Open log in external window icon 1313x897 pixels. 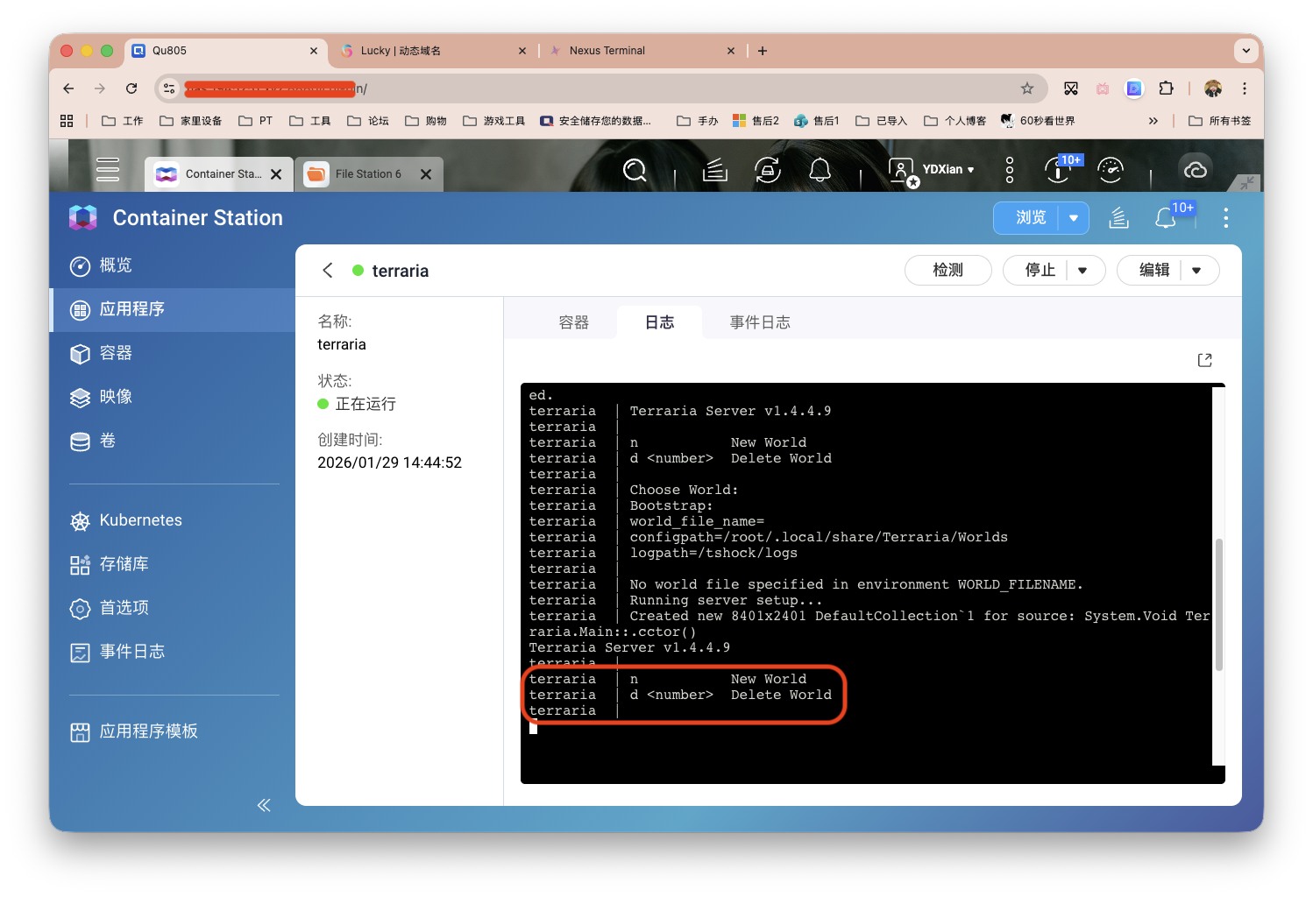pos(1204,360)
